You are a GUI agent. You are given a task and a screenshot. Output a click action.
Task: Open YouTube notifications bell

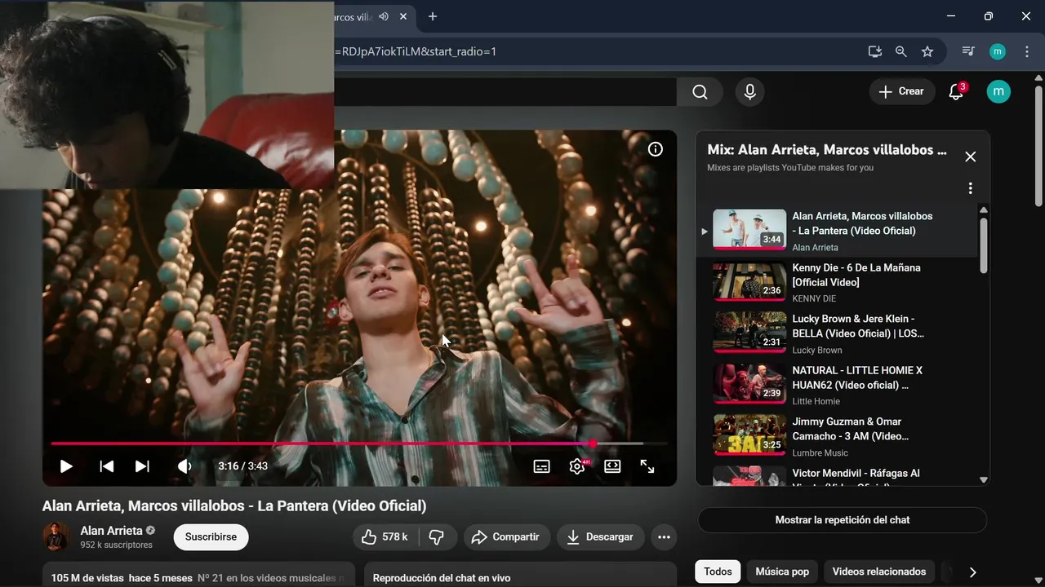956,92
